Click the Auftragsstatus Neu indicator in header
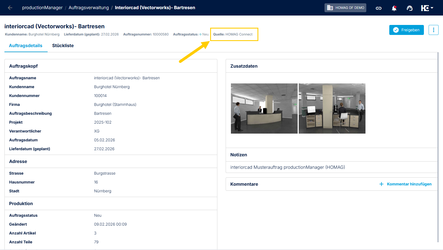The width and height of the screenshot is (443, 250). 204,34
